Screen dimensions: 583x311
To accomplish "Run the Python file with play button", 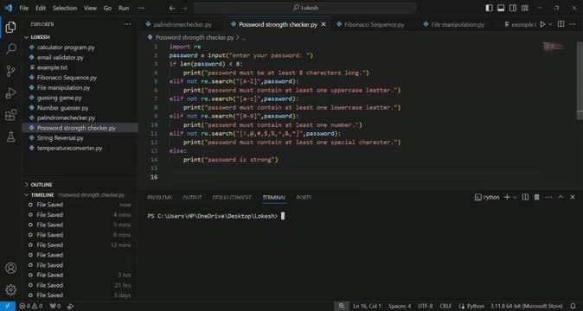I will click(542, 24).
